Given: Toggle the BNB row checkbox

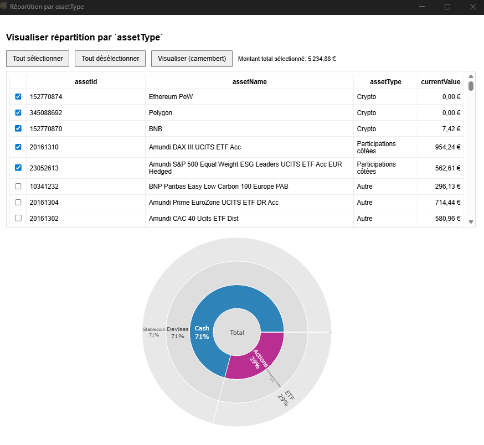Looking at the screenshot, I should pos(18,129).
